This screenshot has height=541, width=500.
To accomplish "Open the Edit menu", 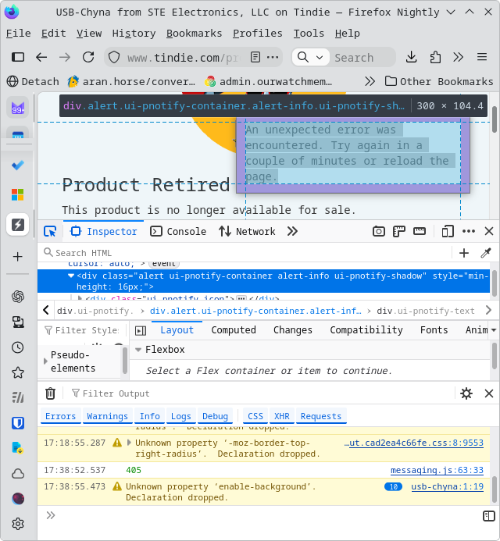I will [x=54, y=34].
